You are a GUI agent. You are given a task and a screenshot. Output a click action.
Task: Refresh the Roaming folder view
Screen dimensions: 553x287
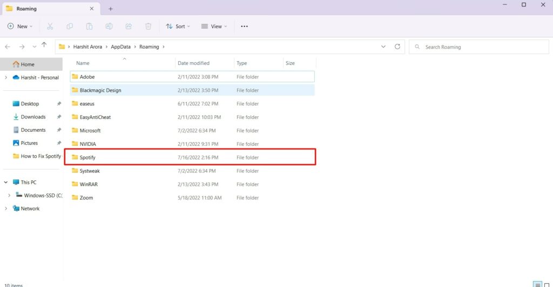[x=397, y=47]
